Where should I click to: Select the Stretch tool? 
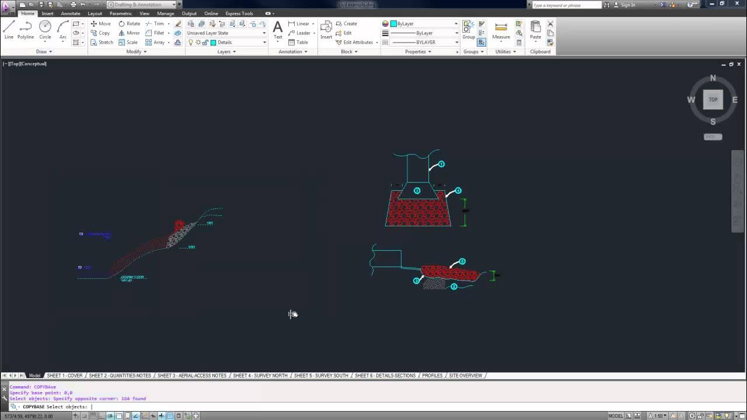pyautogui.click(x=102, y=43)
